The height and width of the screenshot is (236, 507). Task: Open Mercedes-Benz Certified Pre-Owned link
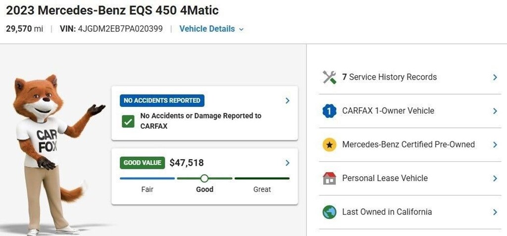408,144
